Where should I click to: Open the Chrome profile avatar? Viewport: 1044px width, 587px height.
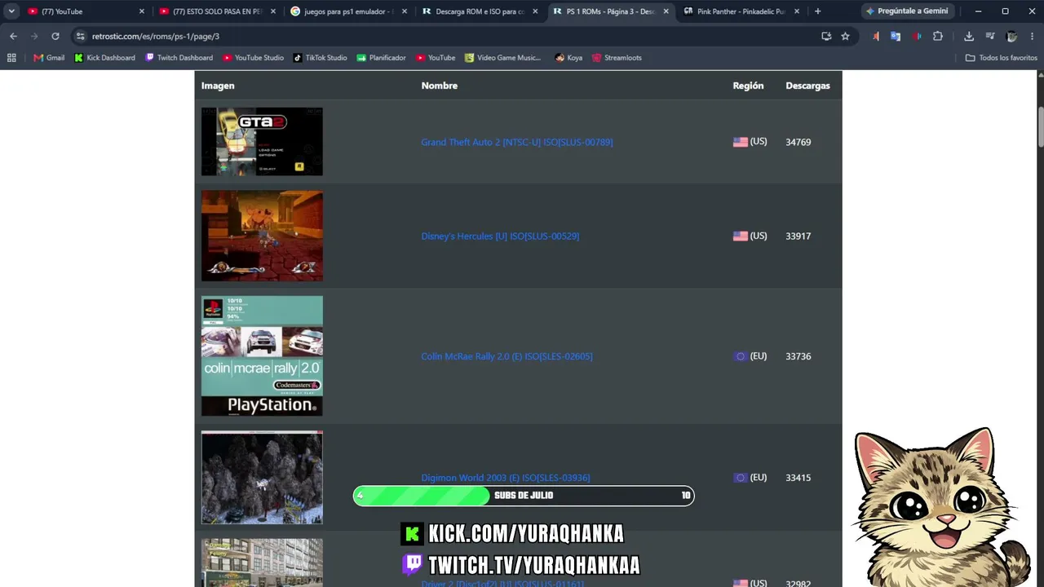point(1011,36)
